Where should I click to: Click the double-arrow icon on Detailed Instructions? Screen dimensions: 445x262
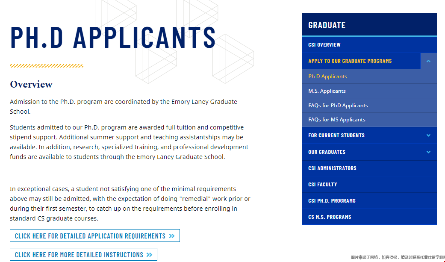tap(149, 255)
